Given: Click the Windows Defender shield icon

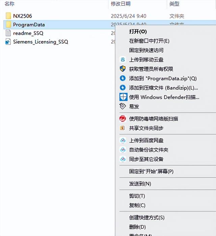Looking at the screenshot, I should pyautogui.click(x=123, y=97).
